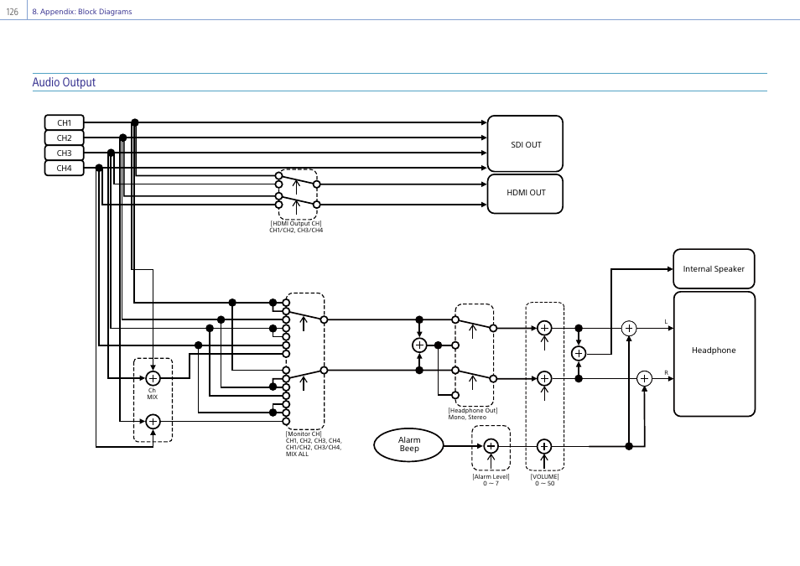Click the '0 ~ 50' volume range text

tap(544, 483)
